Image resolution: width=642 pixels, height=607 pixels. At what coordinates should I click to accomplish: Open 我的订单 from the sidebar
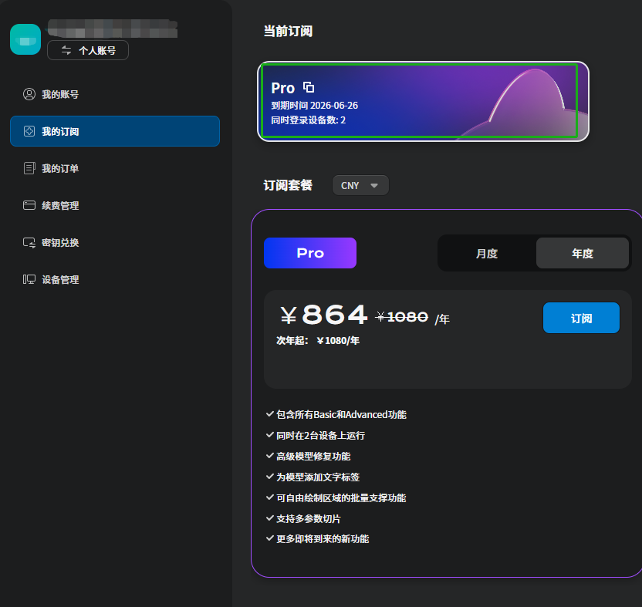pyautogui.click(x=60, y=168)
